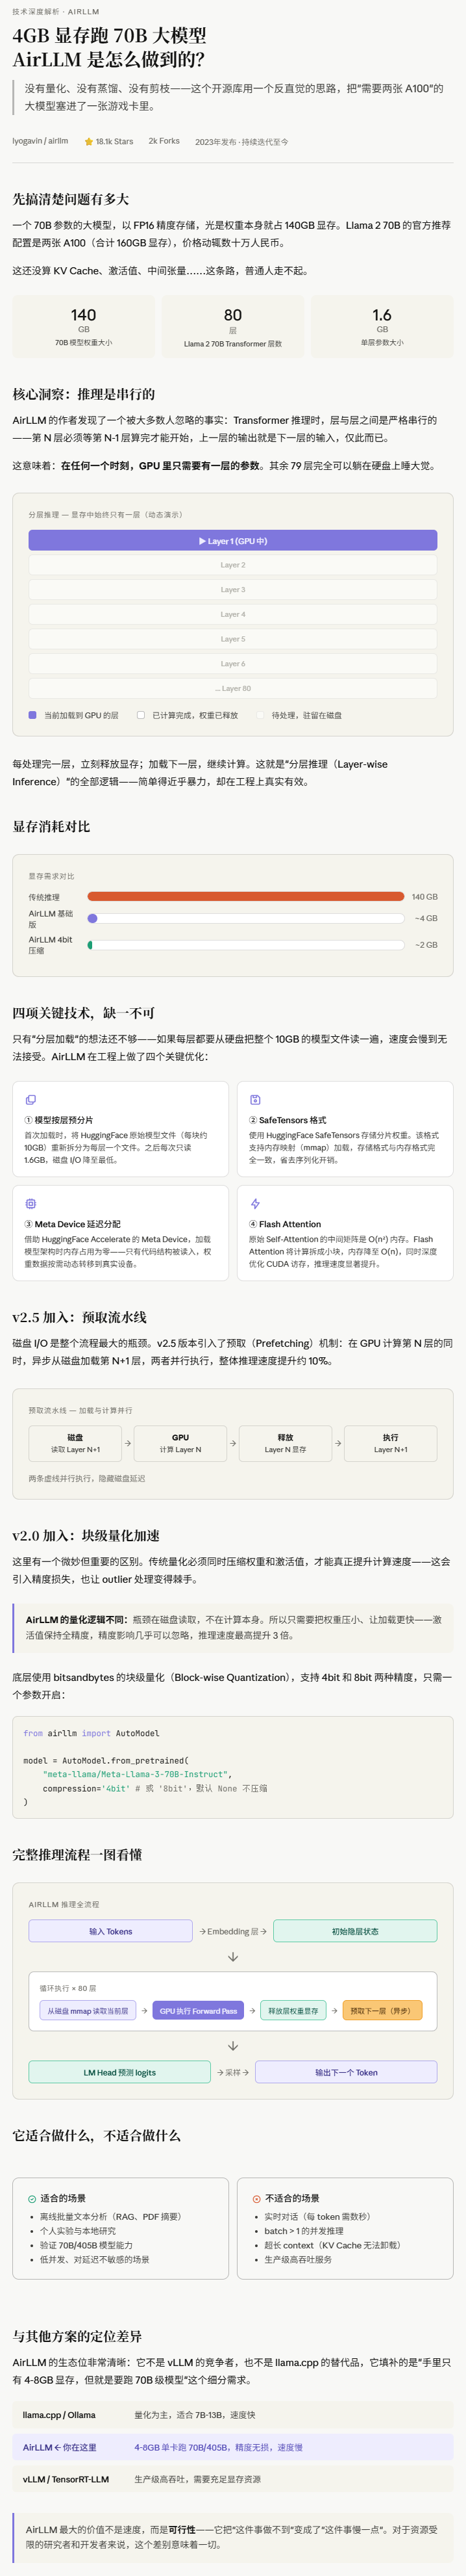466x2576 pixels.
Task: Click the ... Layer 80 row
Action: [232, 688]
